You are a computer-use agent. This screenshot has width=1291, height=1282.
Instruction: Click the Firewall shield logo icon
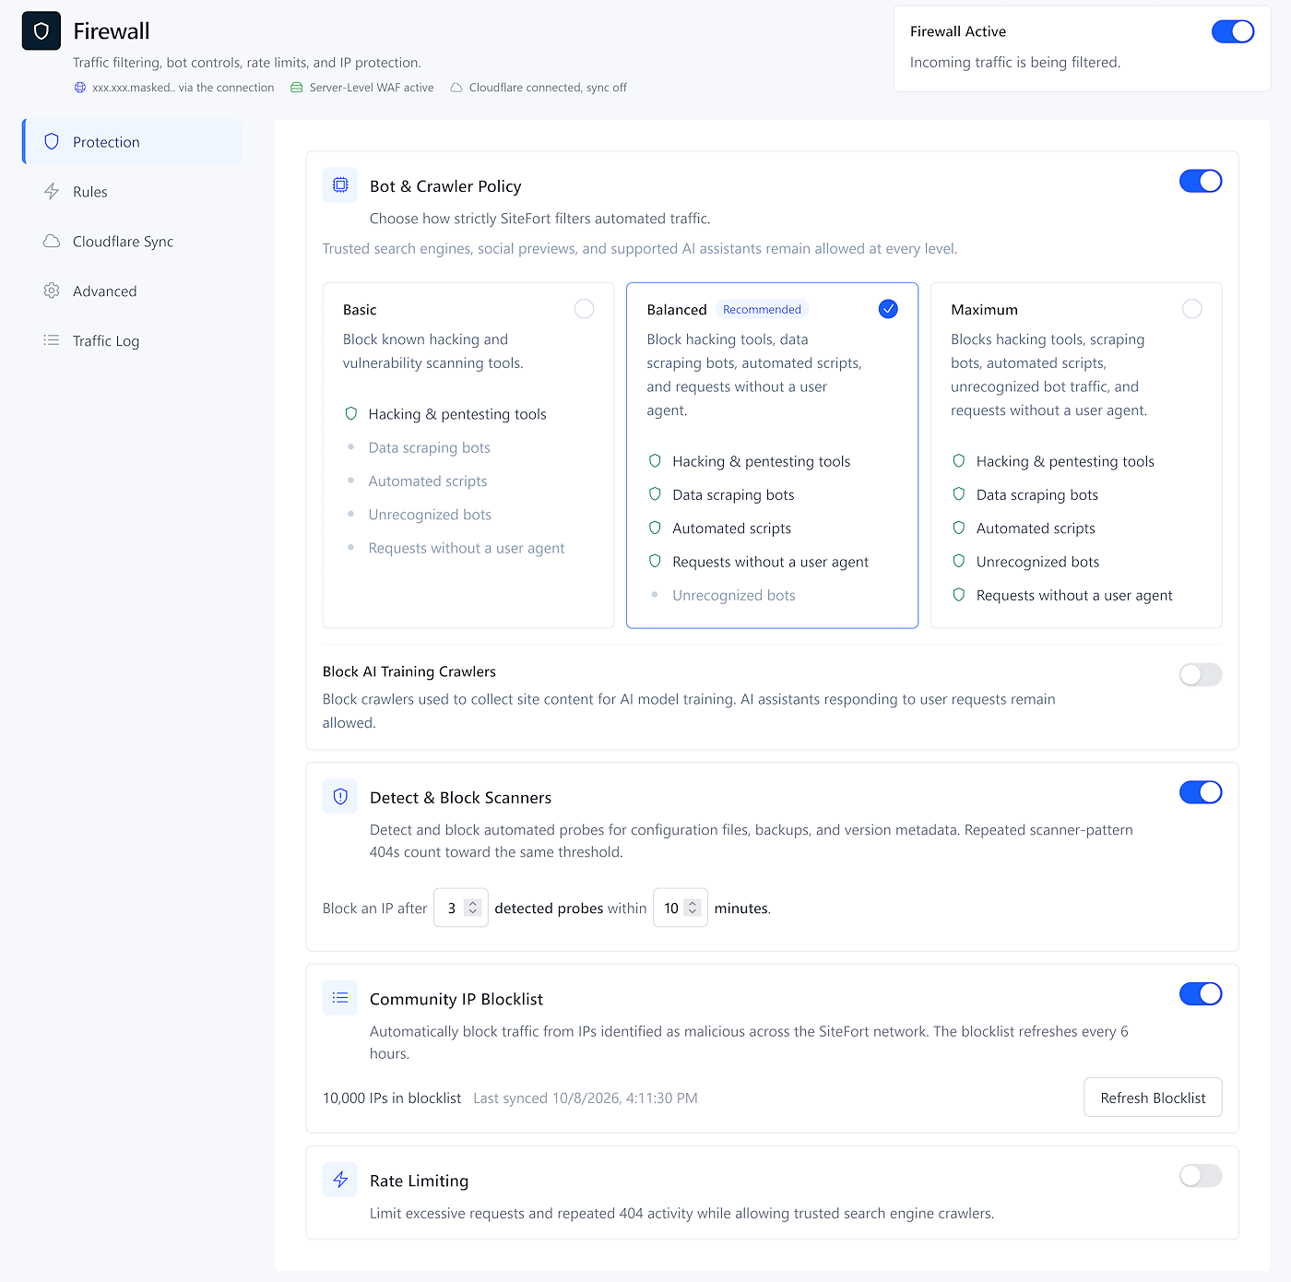[x=41, y=31]
